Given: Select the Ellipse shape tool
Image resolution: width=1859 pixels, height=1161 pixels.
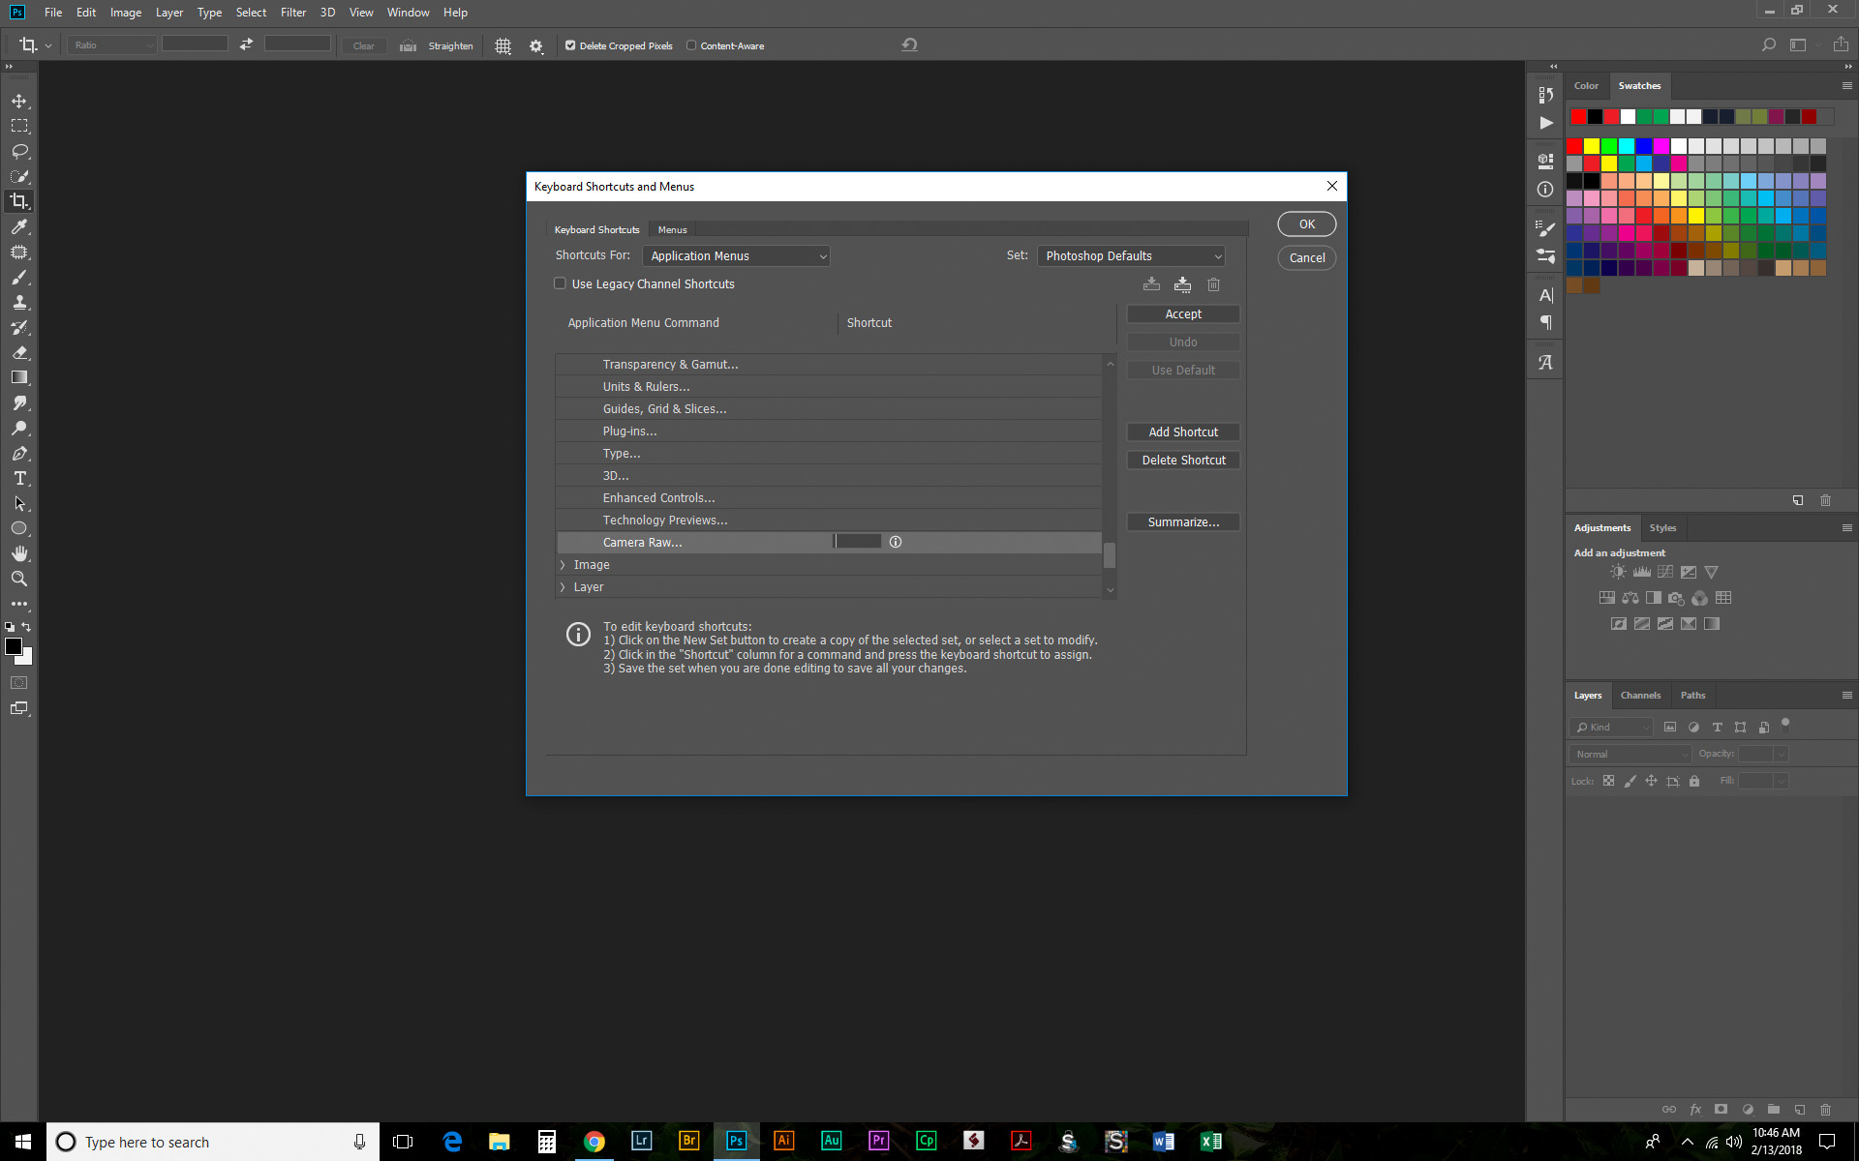Looking at the screenshot, I should point(19,528).
